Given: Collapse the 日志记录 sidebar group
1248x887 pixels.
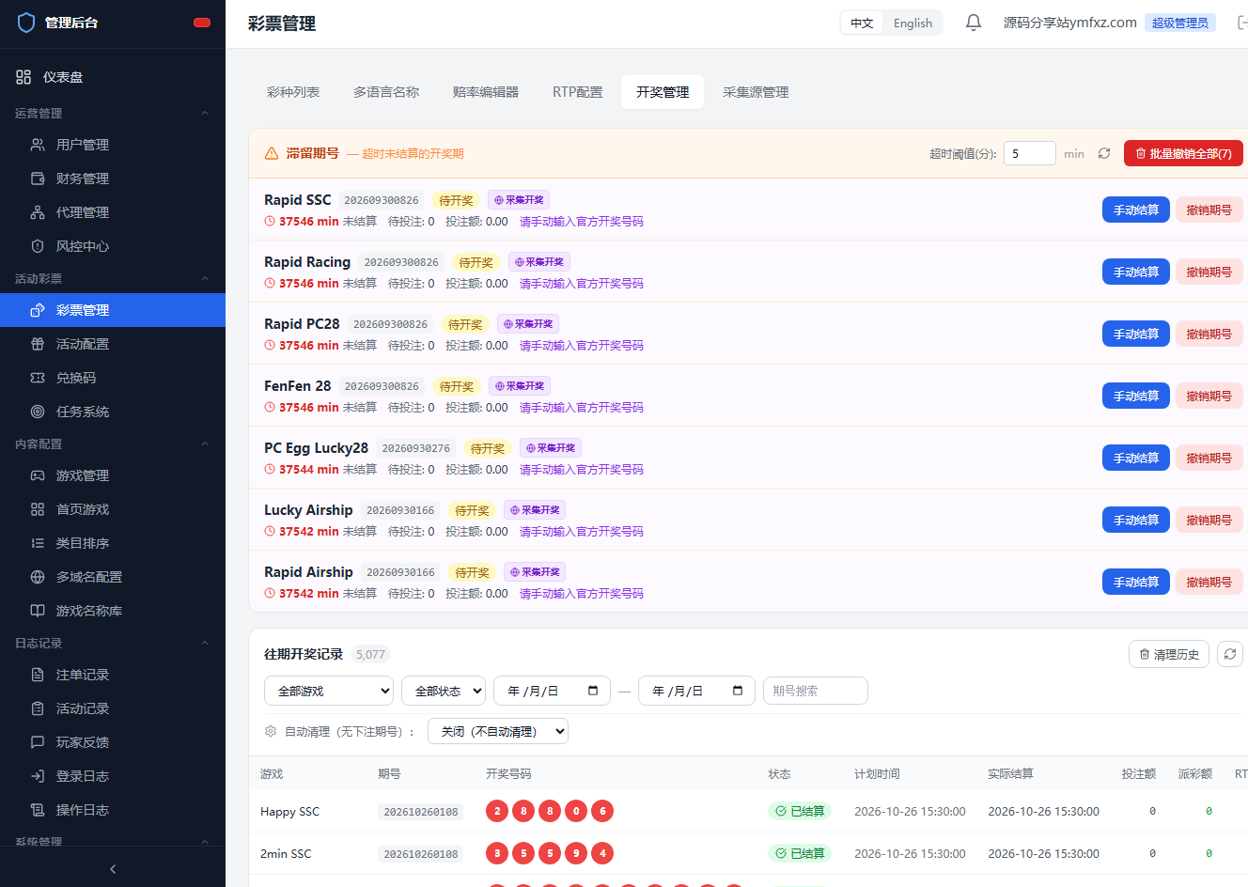Looking at the screenshot, I should pyautogui.click(x=113, y=643).
